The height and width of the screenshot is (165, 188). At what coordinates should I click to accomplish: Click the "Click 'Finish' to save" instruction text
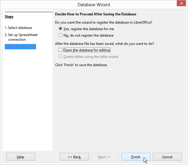tap(81, 65)
